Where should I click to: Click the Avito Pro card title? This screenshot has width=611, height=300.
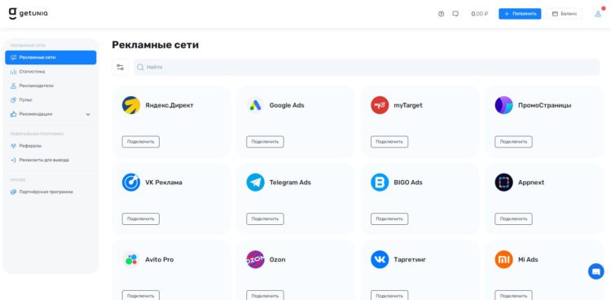(160, 259)
